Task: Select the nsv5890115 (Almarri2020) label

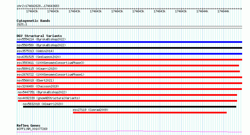Action: click(37, 69)
